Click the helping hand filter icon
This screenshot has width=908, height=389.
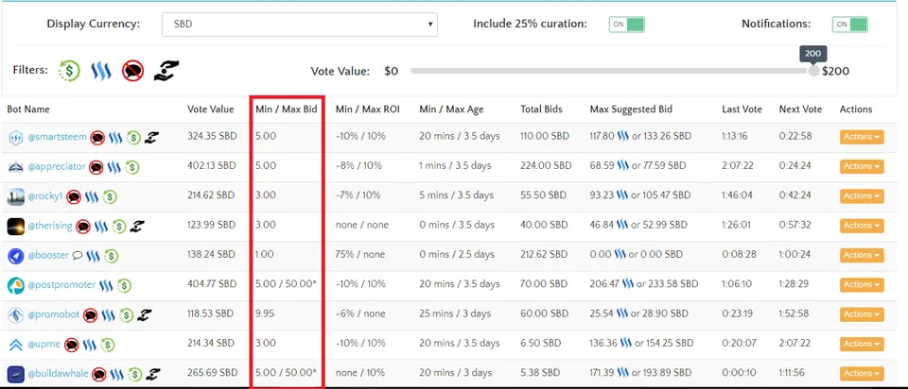point(166,71)
